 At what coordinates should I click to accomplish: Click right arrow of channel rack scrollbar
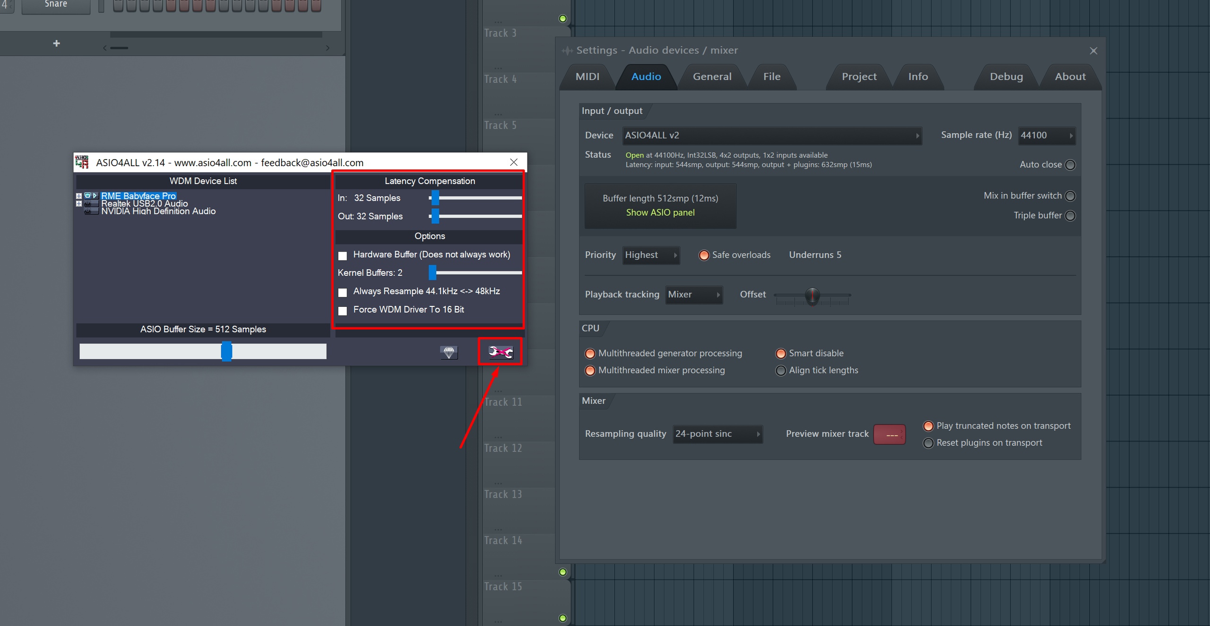[328, 48]
